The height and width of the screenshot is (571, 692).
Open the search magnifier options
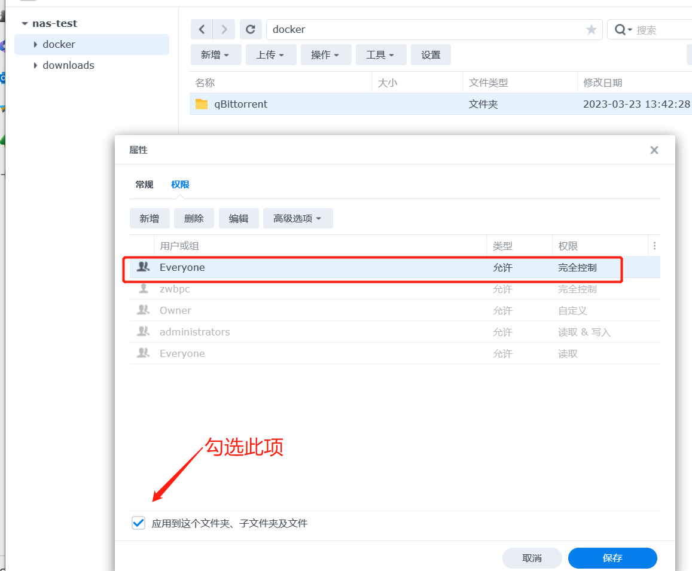[623, 29]
